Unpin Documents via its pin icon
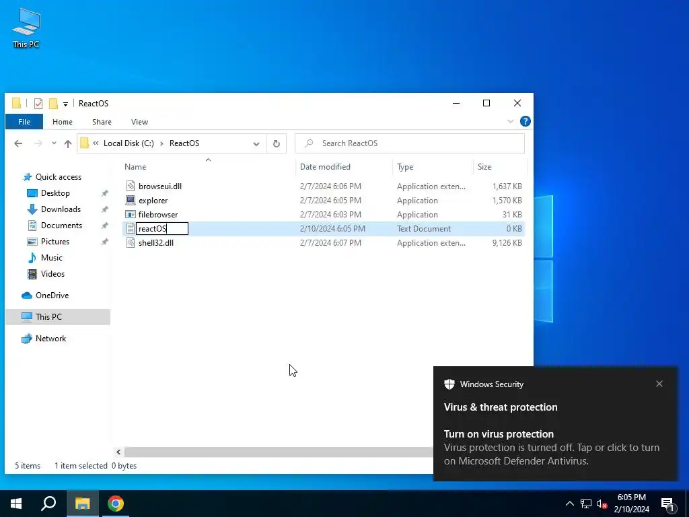 tap(104, 226)
